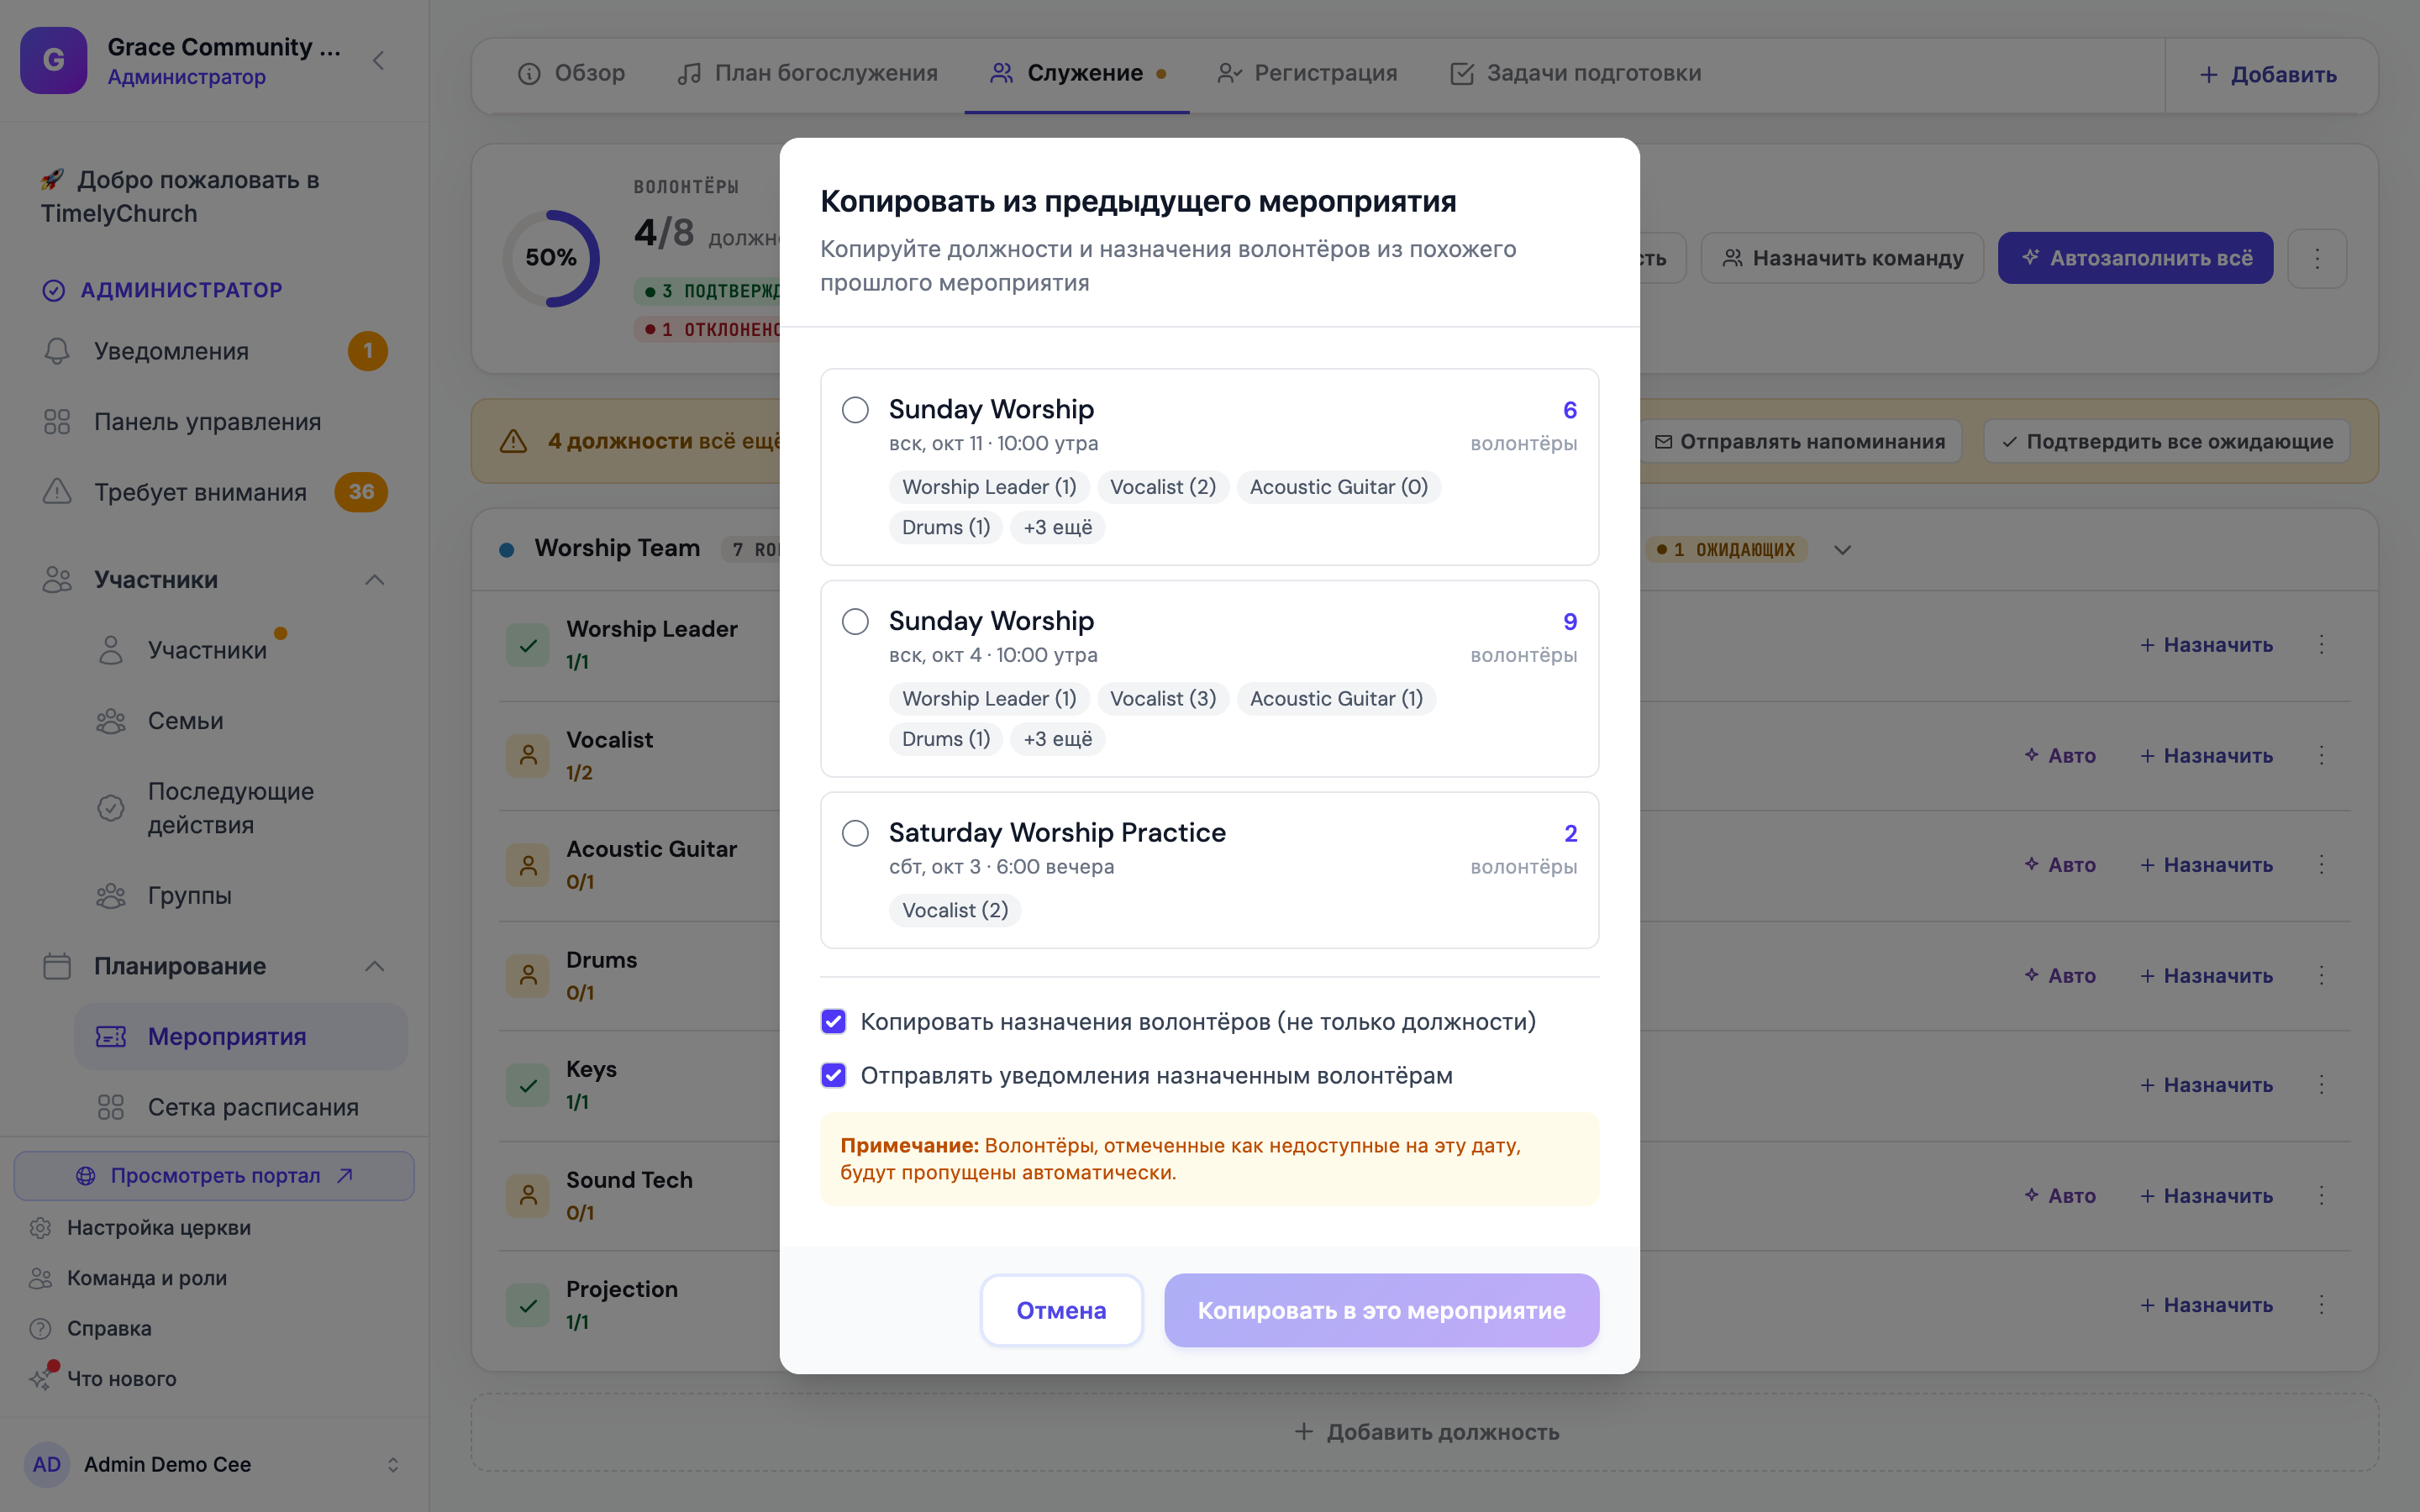Open Справка help icon
The height and width of the screenshot is (1512, 2420).
point(40,1329)
